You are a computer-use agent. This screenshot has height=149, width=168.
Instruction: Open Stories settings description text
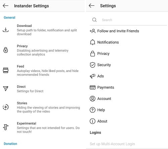[48, 109]
